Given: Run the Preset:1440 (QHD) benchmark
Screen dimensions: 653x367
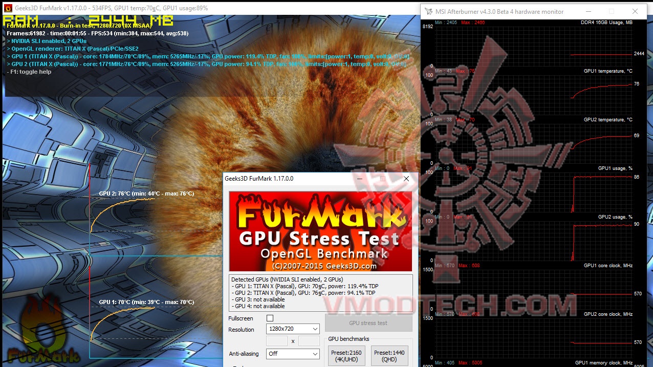Looking at the screenshot, I should pyautogui.click(x=390, y=356).
